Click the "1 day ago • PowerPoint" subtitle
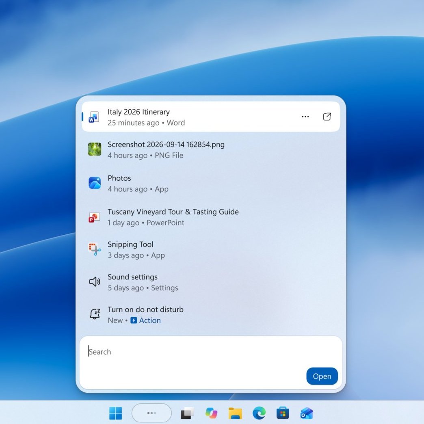This screenshot has height=424, width=424. pos(146,223)
